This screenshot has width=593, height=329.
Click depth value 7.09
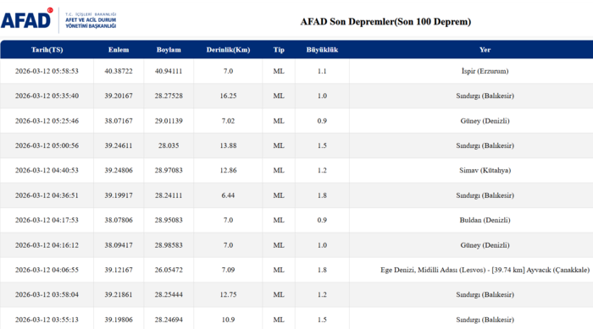pyautogui.click(x=228, y=270)
